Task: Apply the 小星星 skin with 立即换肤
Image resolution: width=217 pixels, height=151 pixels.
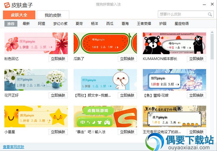Action: coord(58,132)
